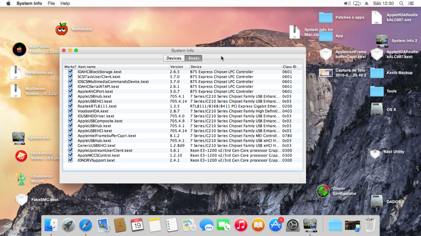The image size is (421, 236).
Task: Launch Safari from the Dock
Action: 85,226
